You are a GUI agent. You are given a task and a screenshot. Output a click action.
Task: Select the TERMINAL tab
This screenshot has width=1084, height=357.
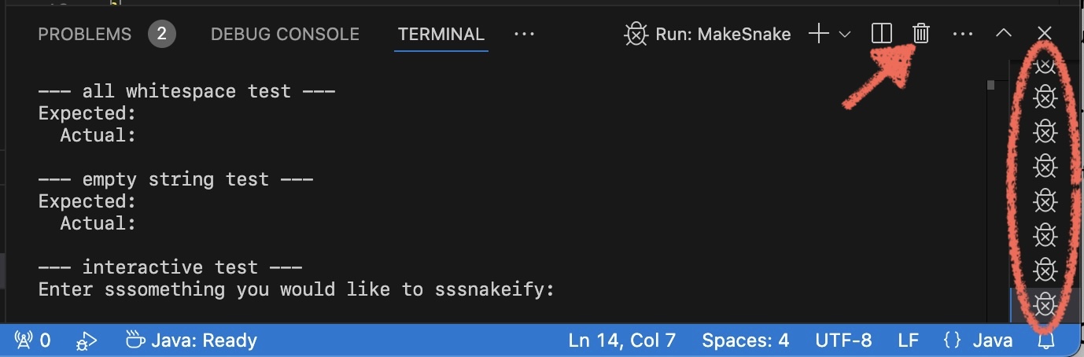click(x=441, y=34)
